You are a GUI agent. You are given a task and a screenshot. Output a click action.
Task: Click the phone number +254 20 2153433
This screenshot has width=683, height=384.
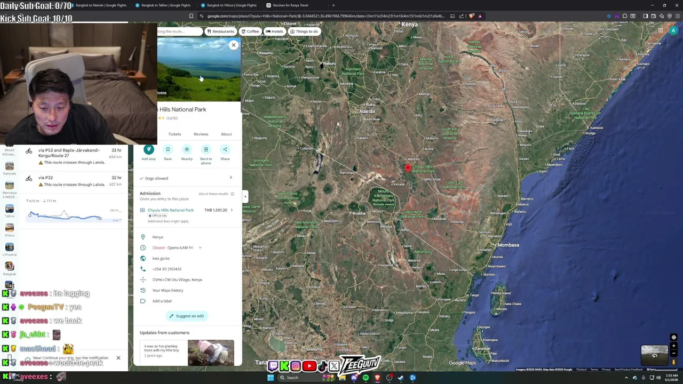pyautogui.click(x=167, y=269)
